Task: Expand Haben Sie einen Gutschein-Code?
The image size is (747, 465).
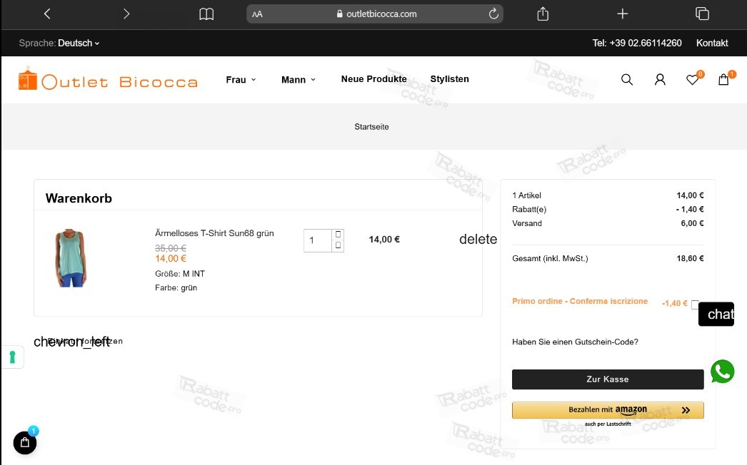Action: (575, 342)
